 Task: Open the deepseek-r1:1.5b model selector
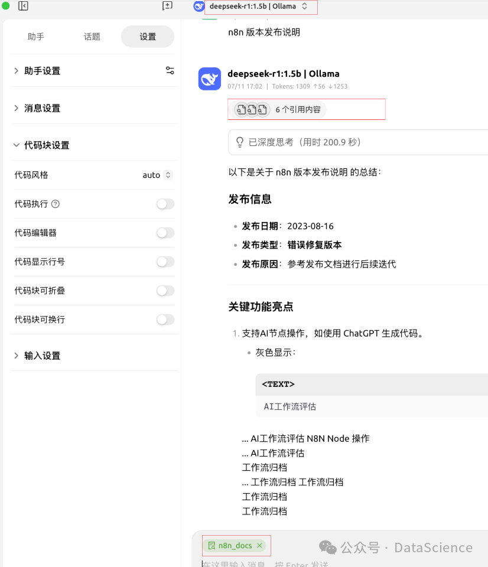[259, 6]
